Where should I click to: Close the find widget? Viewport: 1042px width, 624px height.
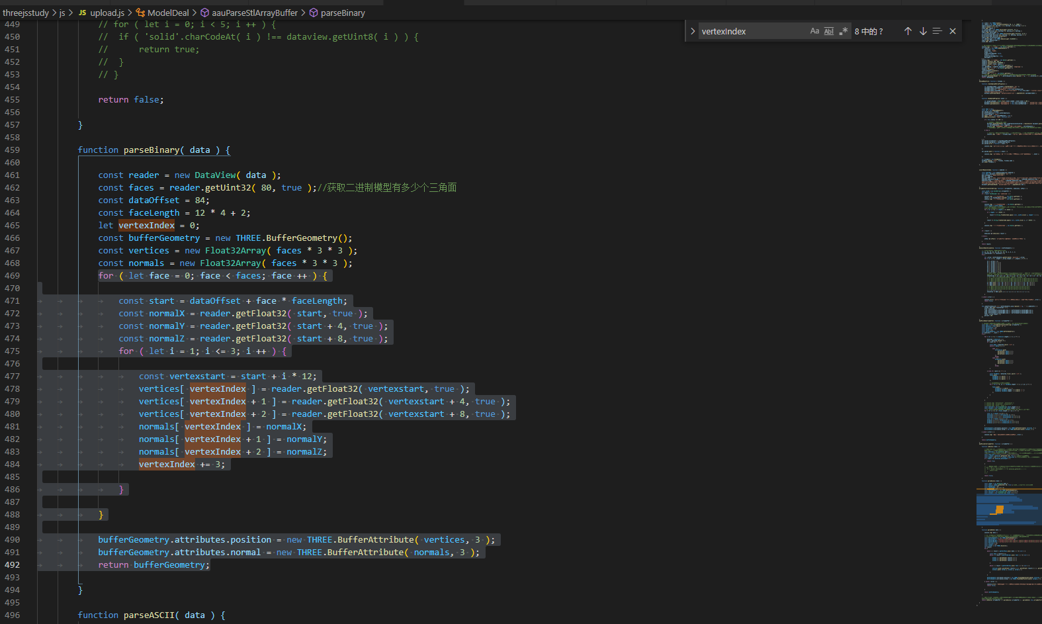(x=953, y=31)
